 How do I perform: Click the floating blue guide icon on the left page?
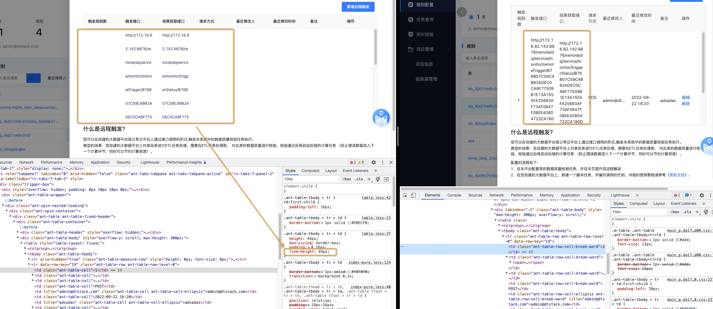(381, 117)
